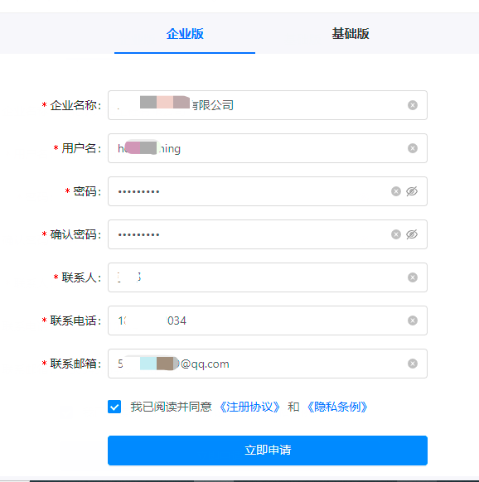479x482 pixels.
Task: Switch to the 基础版 tab
Action: click(351, 33)
